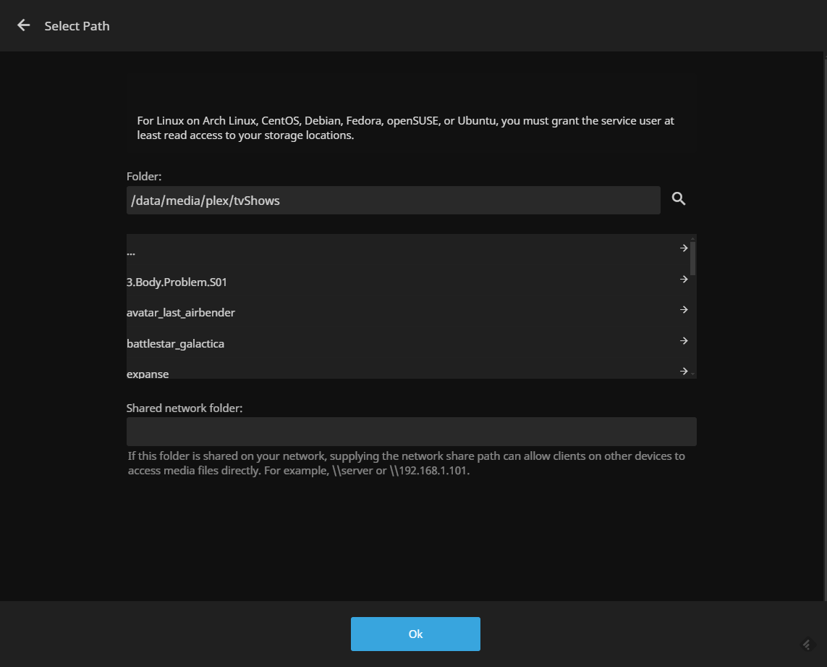This screenshot has height=667, width=827.
Task: Click the arrow icon on the '...' row
Action: (683, 248)
